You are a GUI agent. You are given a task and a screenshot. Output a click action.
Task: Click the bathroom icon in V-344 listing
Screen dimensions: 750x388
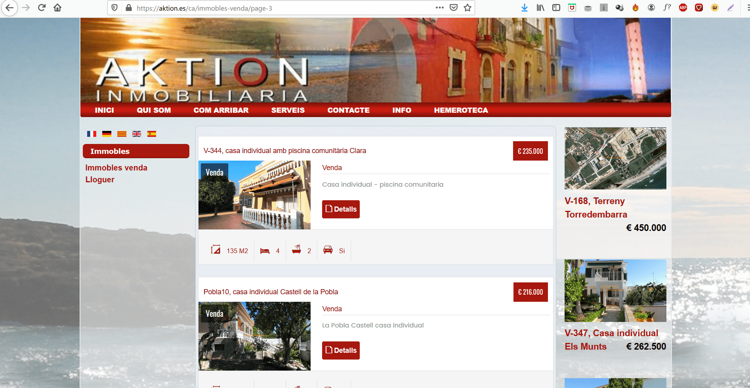296,250
